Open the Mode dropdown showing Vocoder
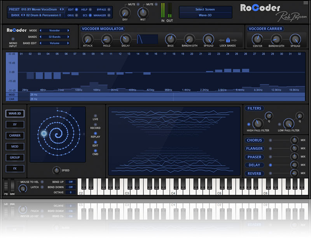This screenshot has height=238, width=311. coord(54,30)
